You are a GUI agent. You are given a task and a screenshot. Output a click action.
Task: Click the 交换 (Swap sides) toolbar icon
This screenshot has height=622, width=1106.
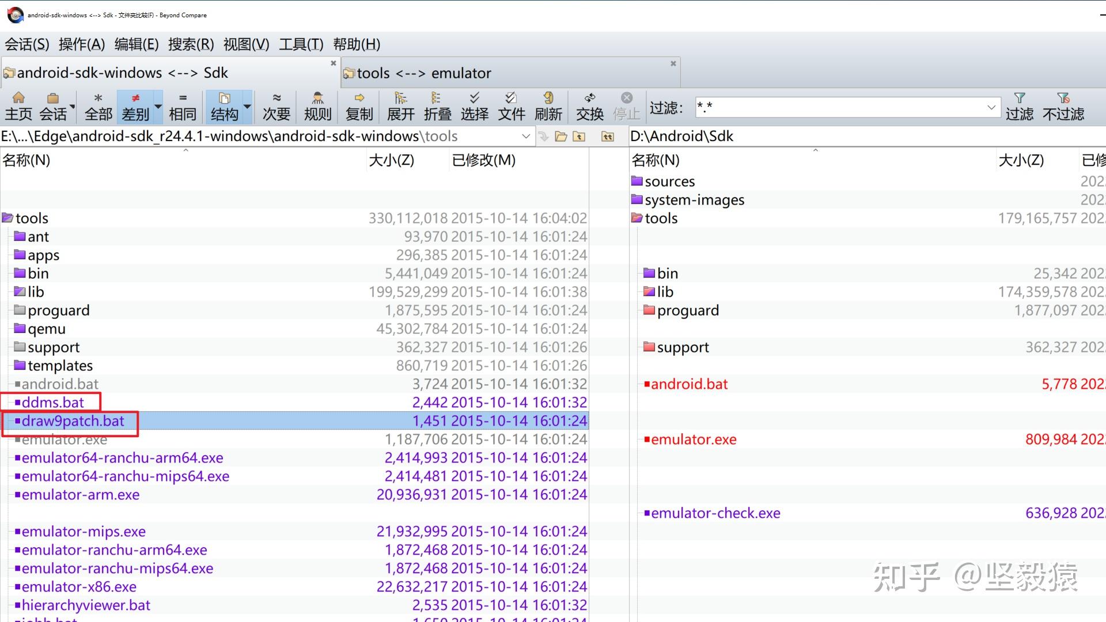pos(589,107)
